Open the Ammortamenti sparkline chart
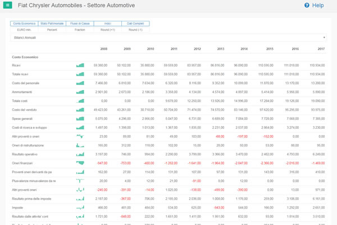 (x=80, y=92)
